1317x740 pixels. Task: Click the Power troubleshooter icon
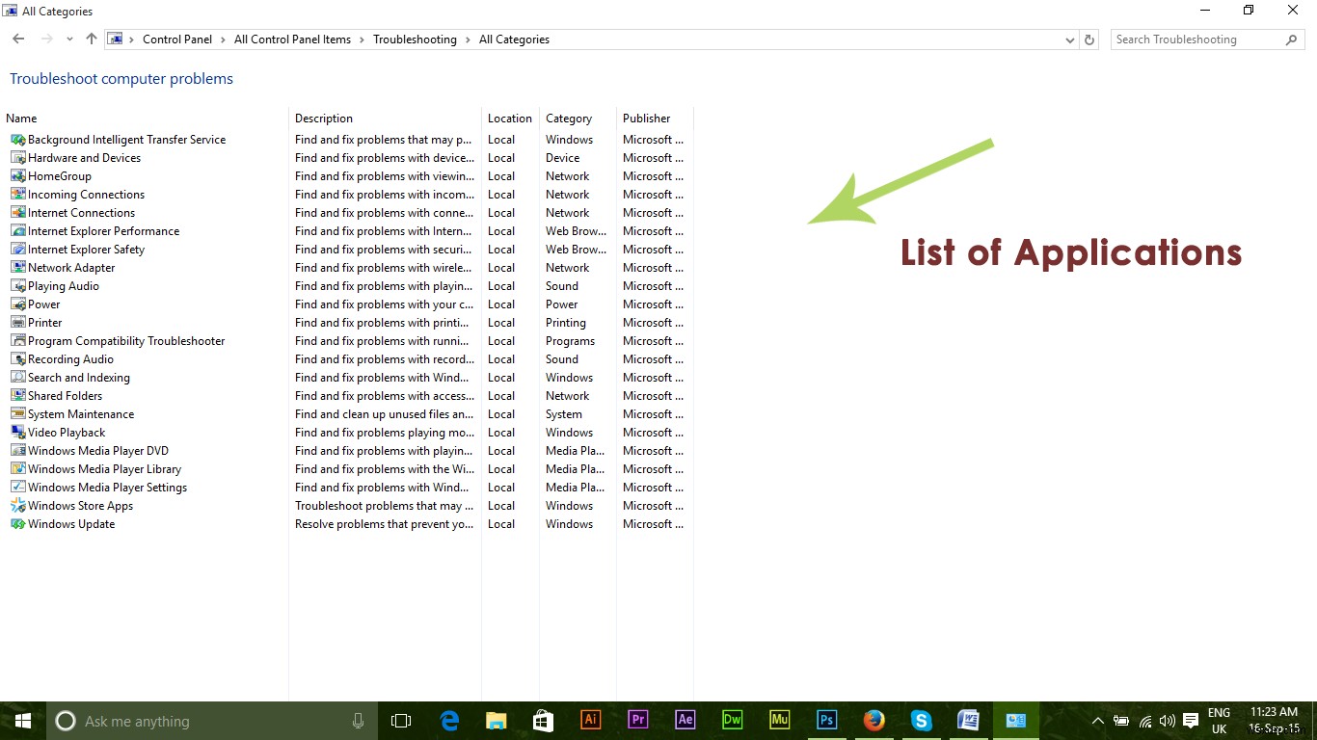coord(17,304)
